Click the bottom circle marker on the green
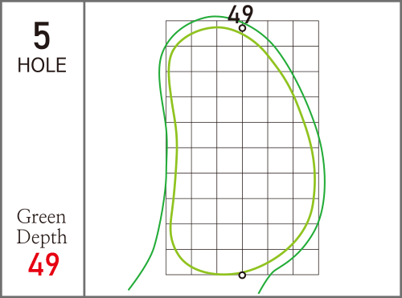Screen dimensions: 402x298 [242, 275]
